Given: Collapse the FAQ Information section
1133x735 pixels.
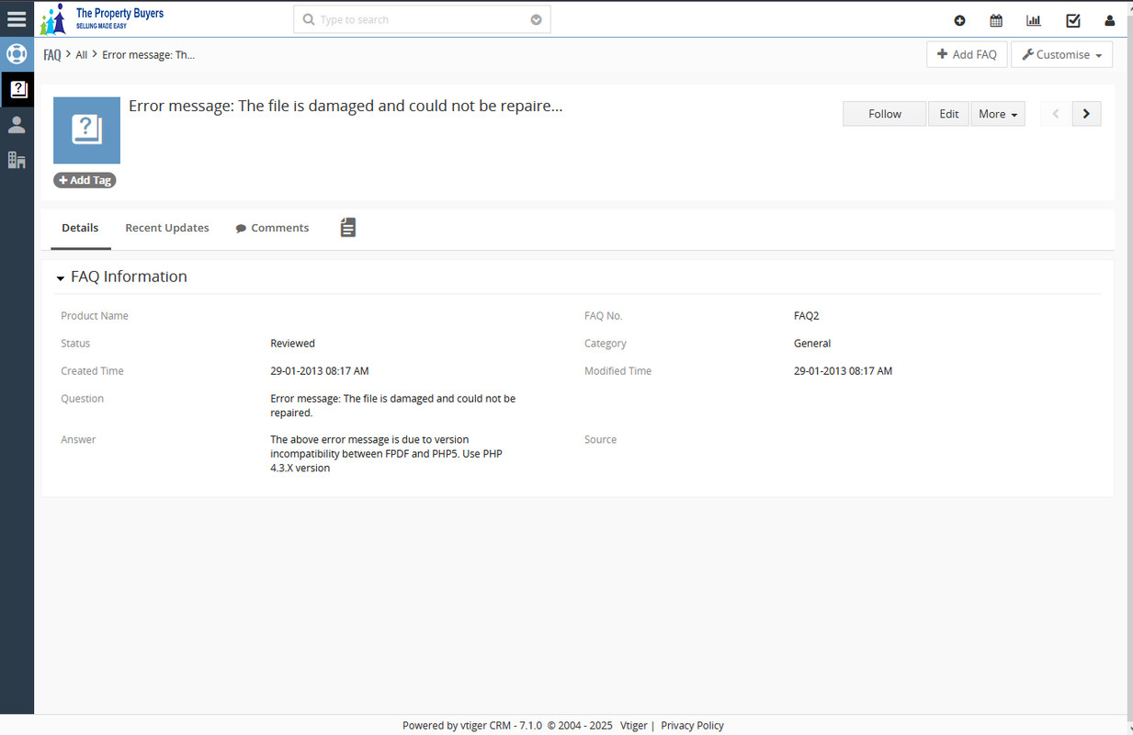Looking at the screenshot, I should coord(61,277).
